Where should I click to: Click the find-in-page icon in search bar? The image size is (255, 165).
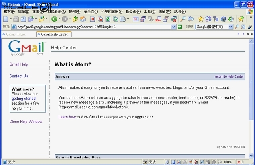pyautogui.click(x=243, y=27)
